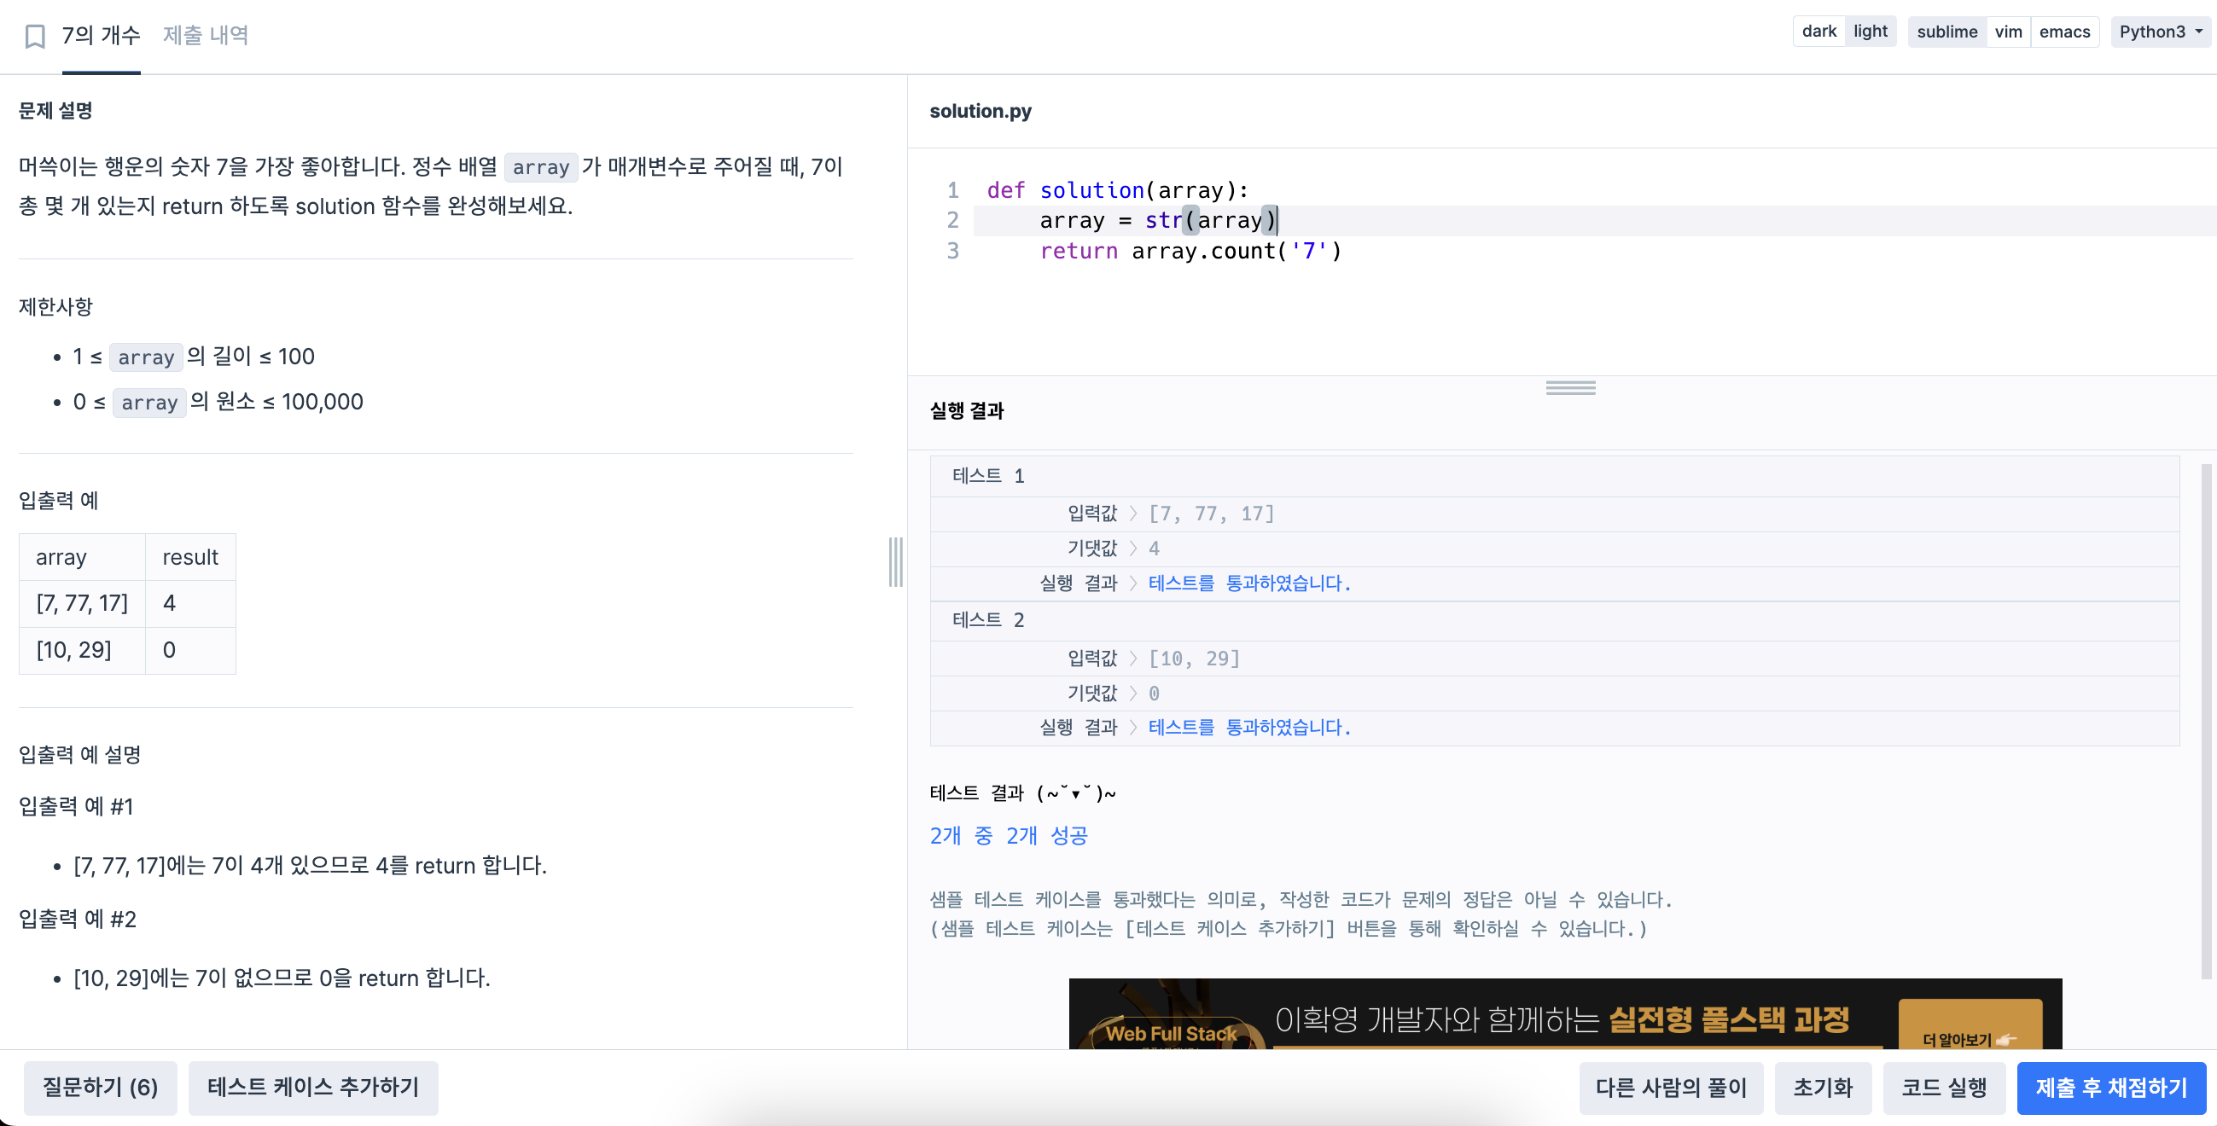Click the vertical panel divider handle

896,561
